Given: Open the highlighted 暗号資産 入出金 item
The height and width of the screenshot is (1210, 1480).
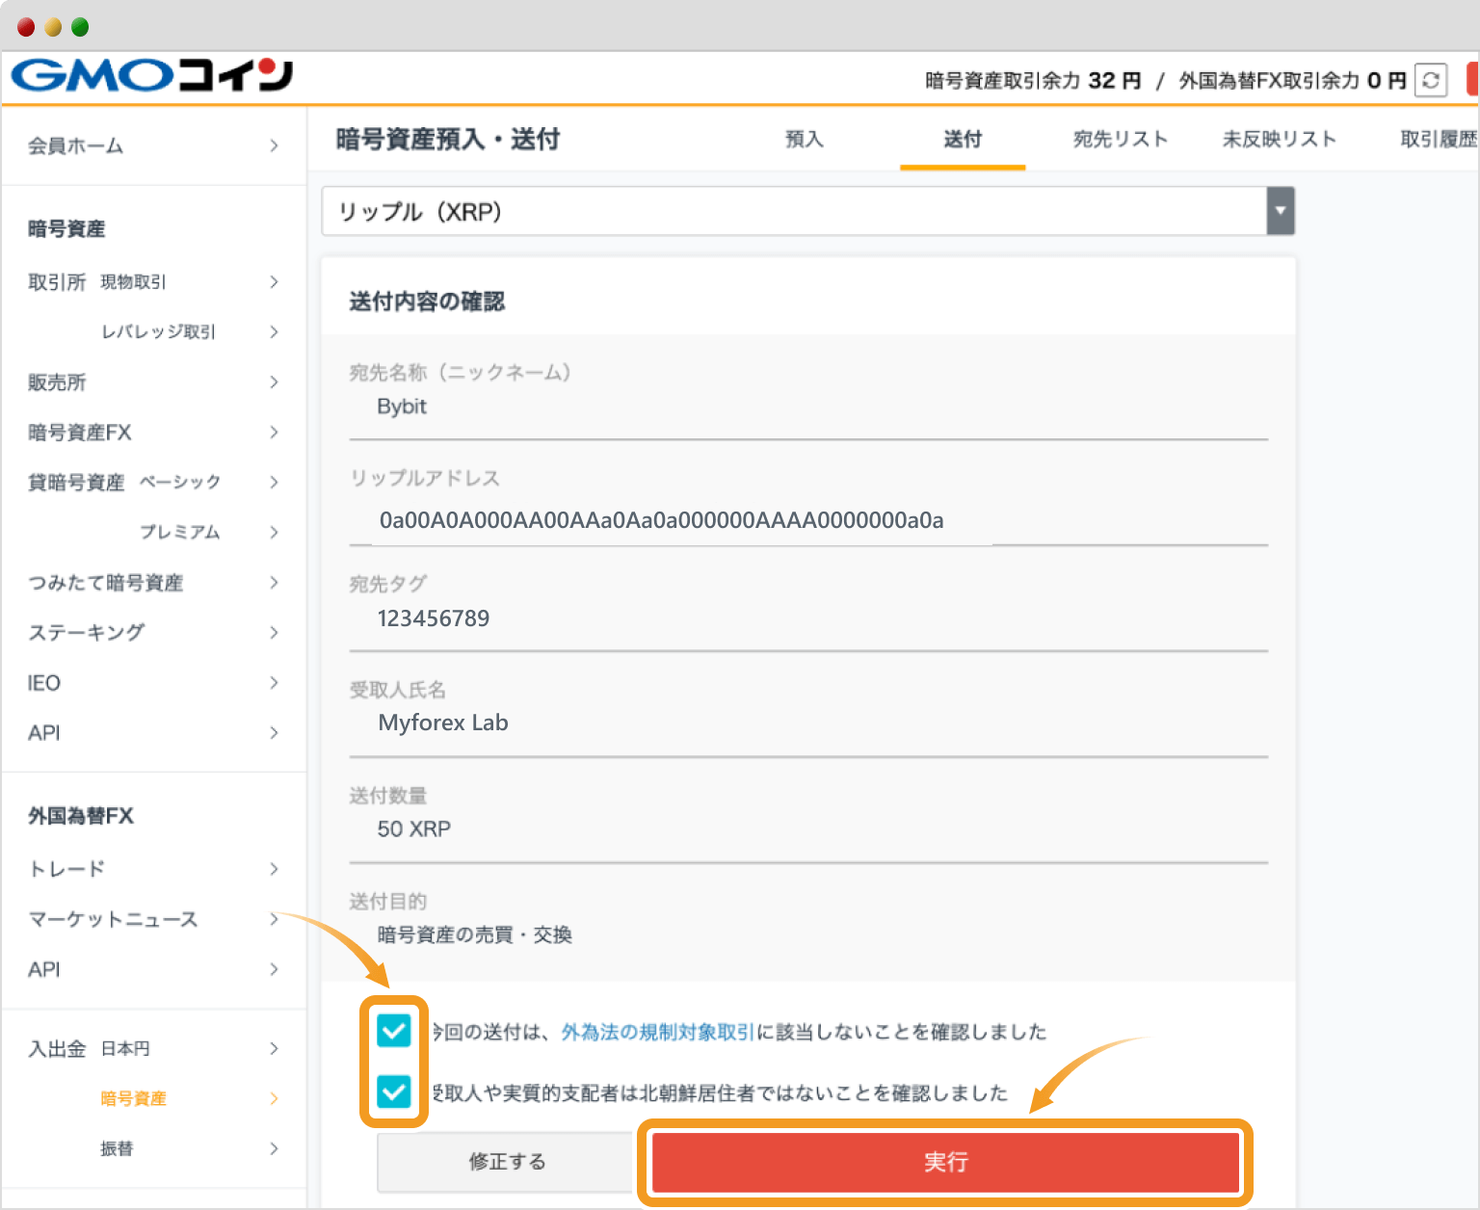Looking at the screenshot, I should coord(134,1098).
